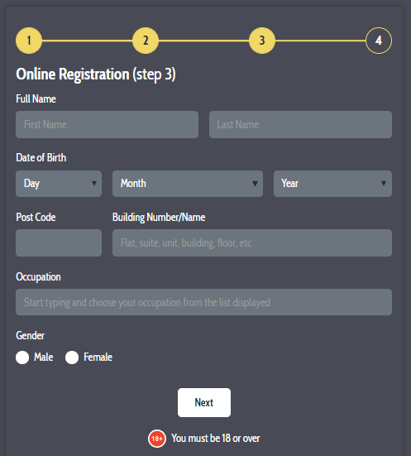411x456 pixels.
Task: Focus the First Name field
Action: [107, 124]
